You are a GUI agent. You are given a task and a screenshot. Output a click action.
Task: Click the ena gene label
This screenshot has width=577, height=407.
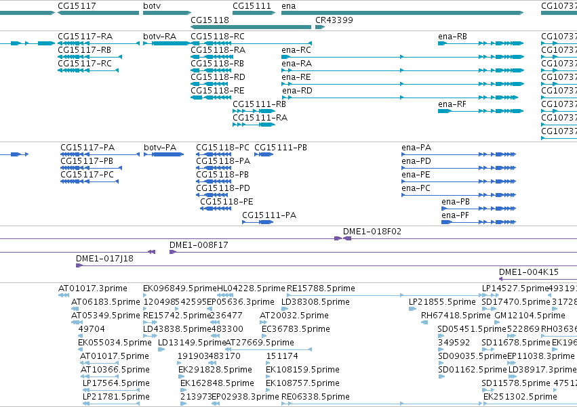[x=289, y=6]
